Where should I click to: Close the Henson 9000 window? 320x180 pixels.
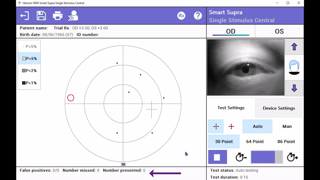(x=299, y=3)
